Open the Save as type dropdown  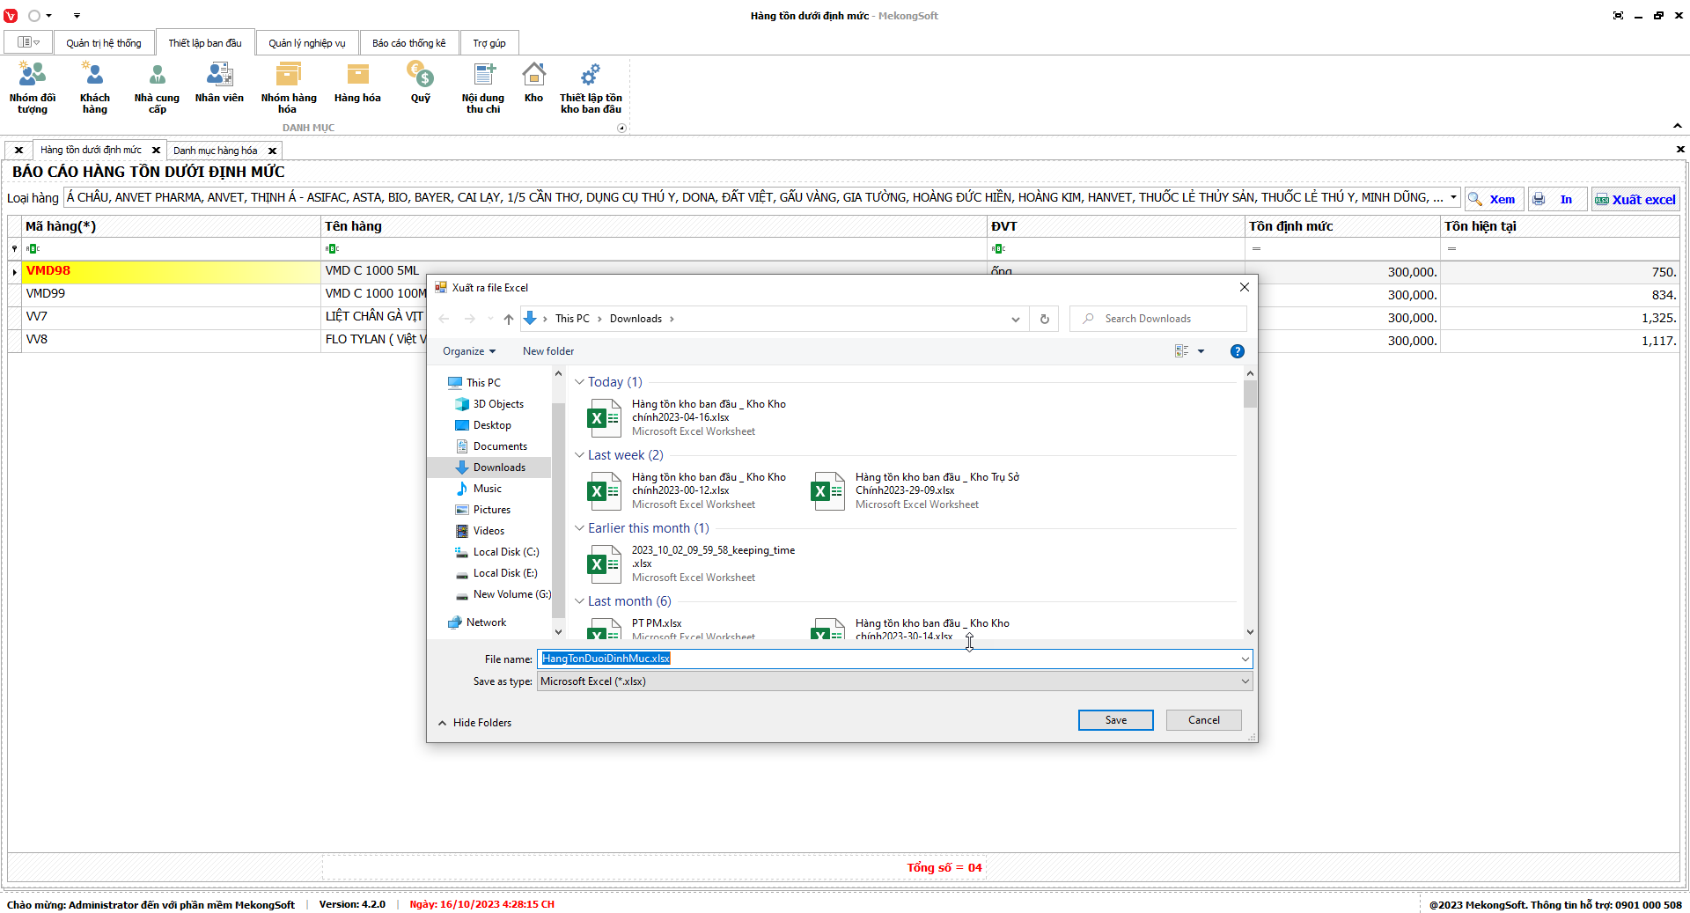tap(1245, 681)
